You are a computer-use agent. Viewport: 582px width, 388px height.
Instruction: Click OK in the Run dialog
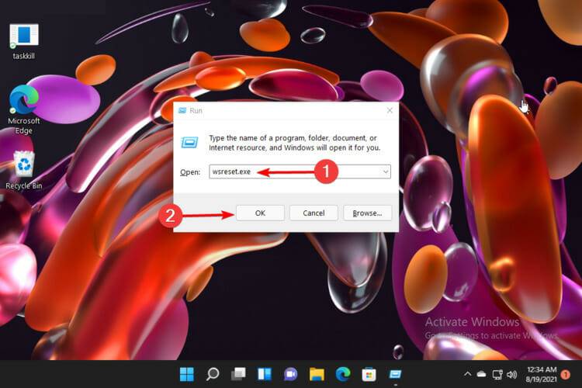tap(260, 213)
